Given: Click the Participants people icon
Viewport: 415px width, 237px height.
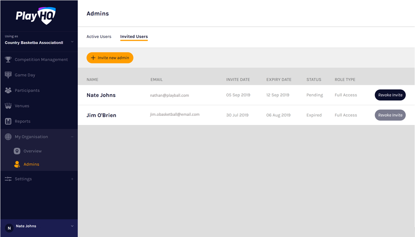Looking at the screenshot, I should click(8, 90).
